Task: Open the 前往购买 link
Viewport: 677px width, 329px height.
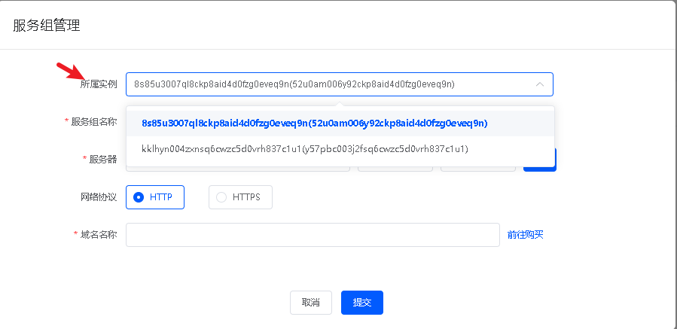Action: (525, 235)
